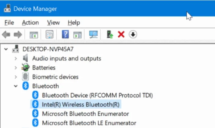This screenshot has height=128, width=215.
Task: Open the File menu
Action: (x=9, y=23)
